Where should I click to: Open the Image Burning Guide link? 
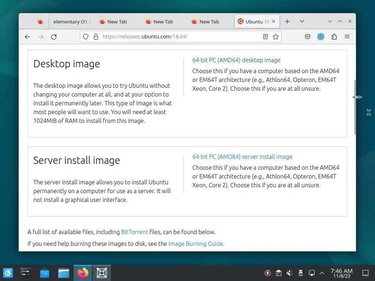(x=196, y=244)
